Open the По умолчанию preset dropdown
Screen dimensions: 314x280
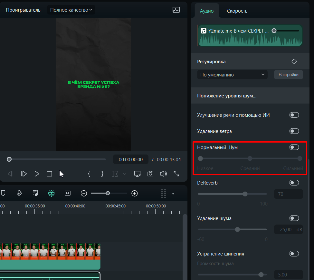point(232,75)
